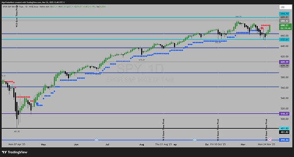Click the Aug label on time axis
The image size is (294, 157).
click(142, 145)
